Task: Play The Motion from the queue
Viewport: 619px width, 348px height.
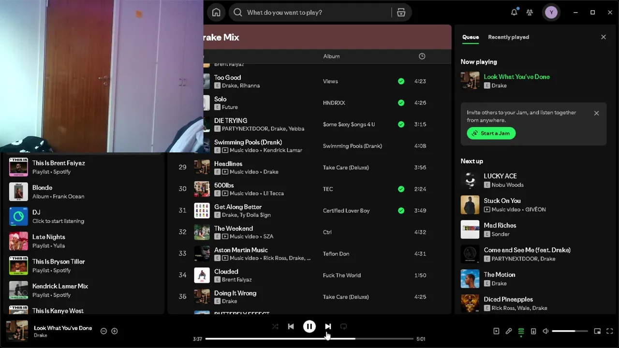Action: pyautogui.click(x=533, y=279)
